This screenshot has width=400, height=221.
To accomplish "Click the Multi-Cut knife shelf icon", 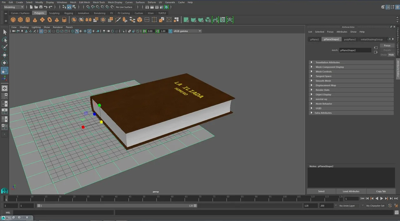I will [118, 20].
